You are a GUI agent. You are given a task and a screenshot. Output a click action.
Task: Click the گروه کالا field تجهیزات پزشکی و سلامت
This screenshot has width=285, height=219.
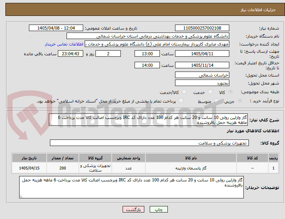click(149, 143)
